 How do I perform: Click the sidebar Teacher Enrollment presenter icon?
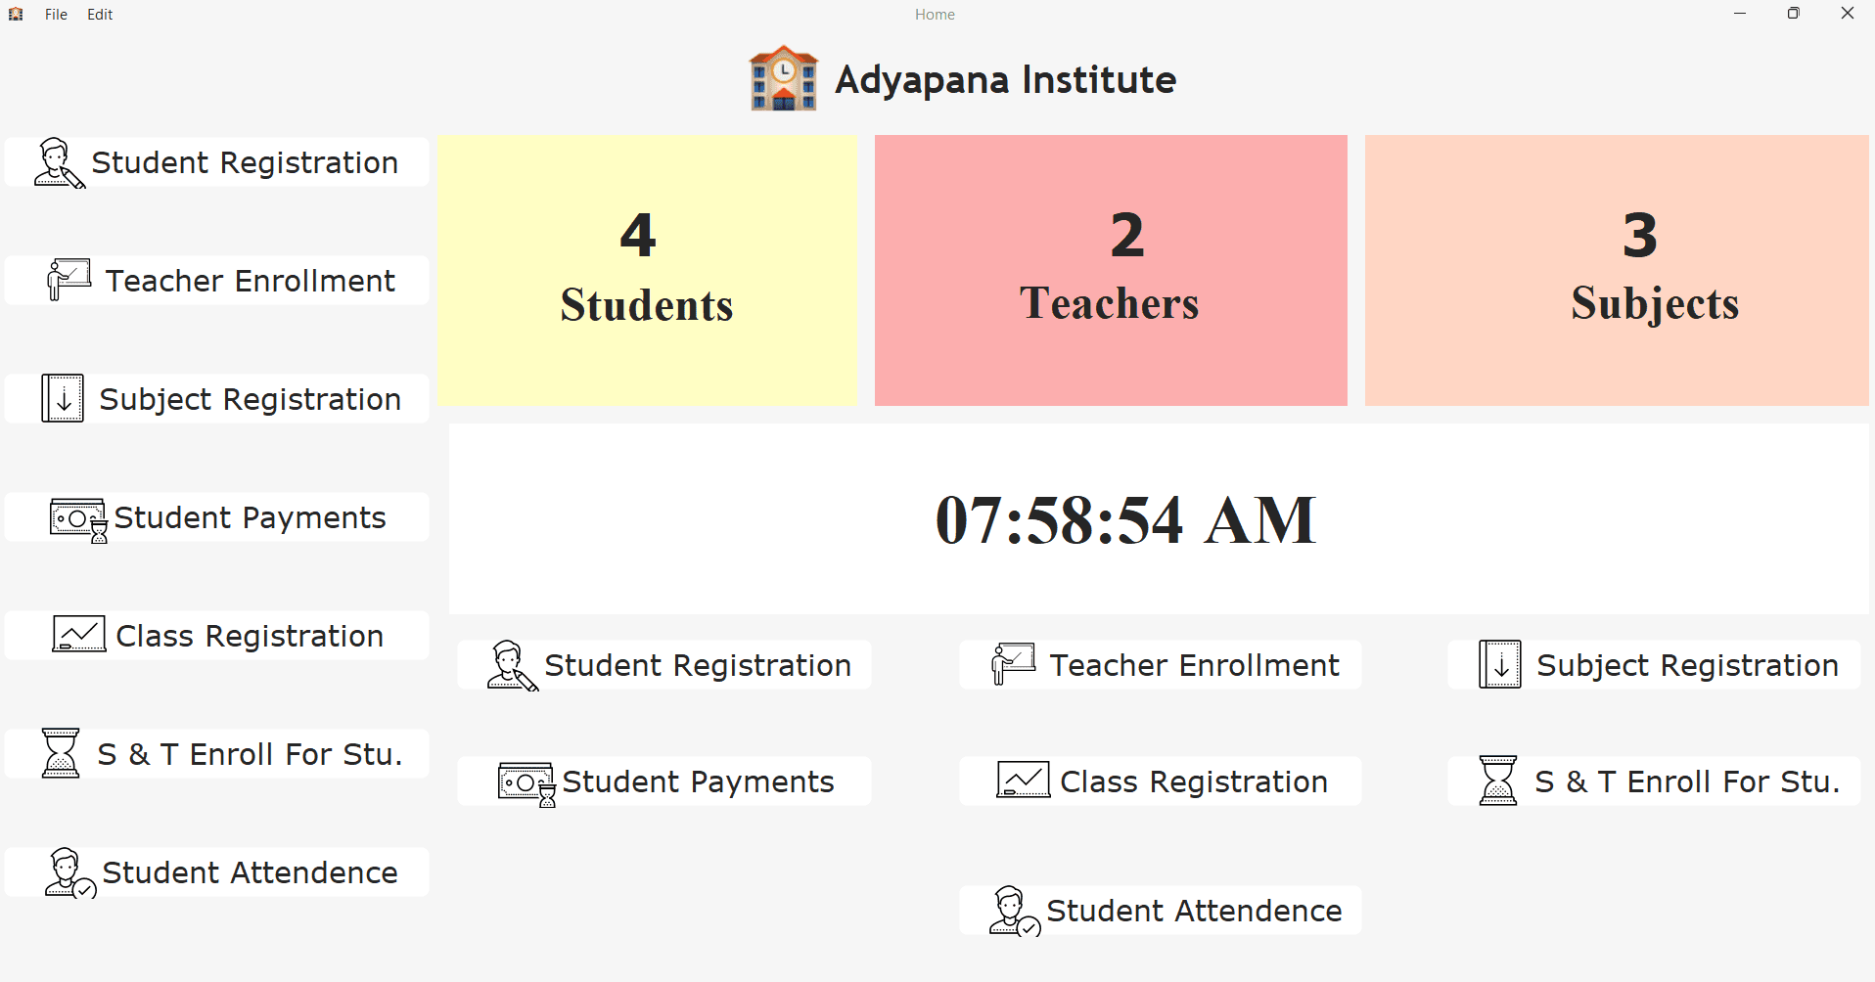coord(69,280)
